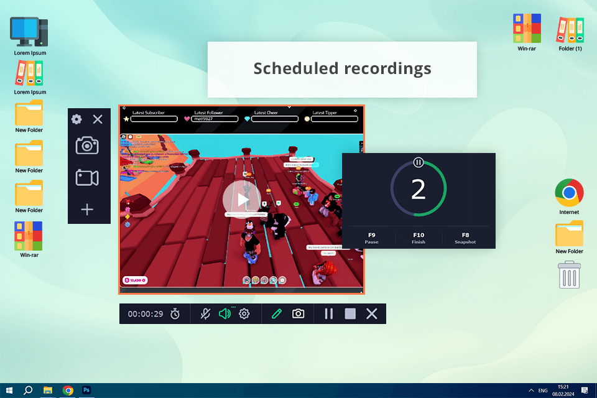Take snapshot from recording toolbar camera
Image resolution: width=597 pixels, height=398 pixels.
tap(298, 314)
